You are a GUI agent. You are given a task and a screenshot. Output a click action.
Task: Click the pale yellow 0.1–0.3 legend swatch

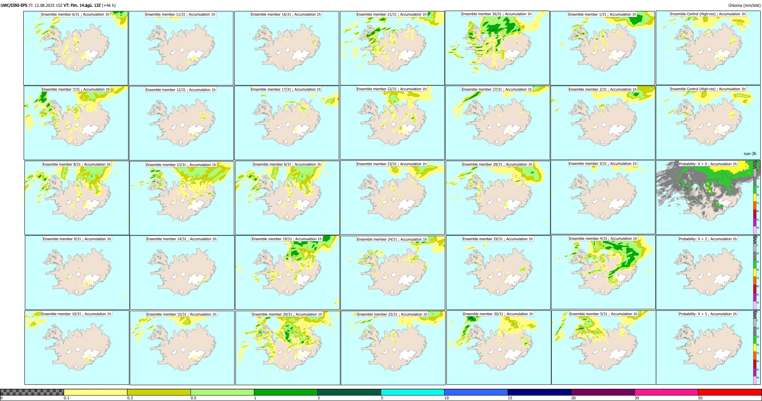coord(95,392)
